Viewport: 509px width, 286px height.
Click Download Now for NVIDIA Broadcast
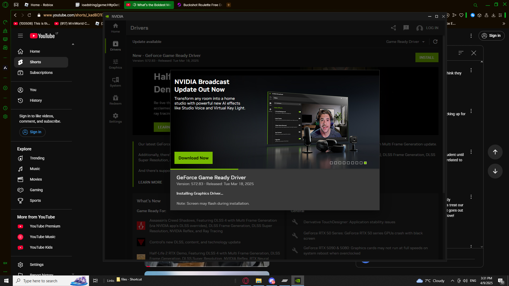click(193, 158)
